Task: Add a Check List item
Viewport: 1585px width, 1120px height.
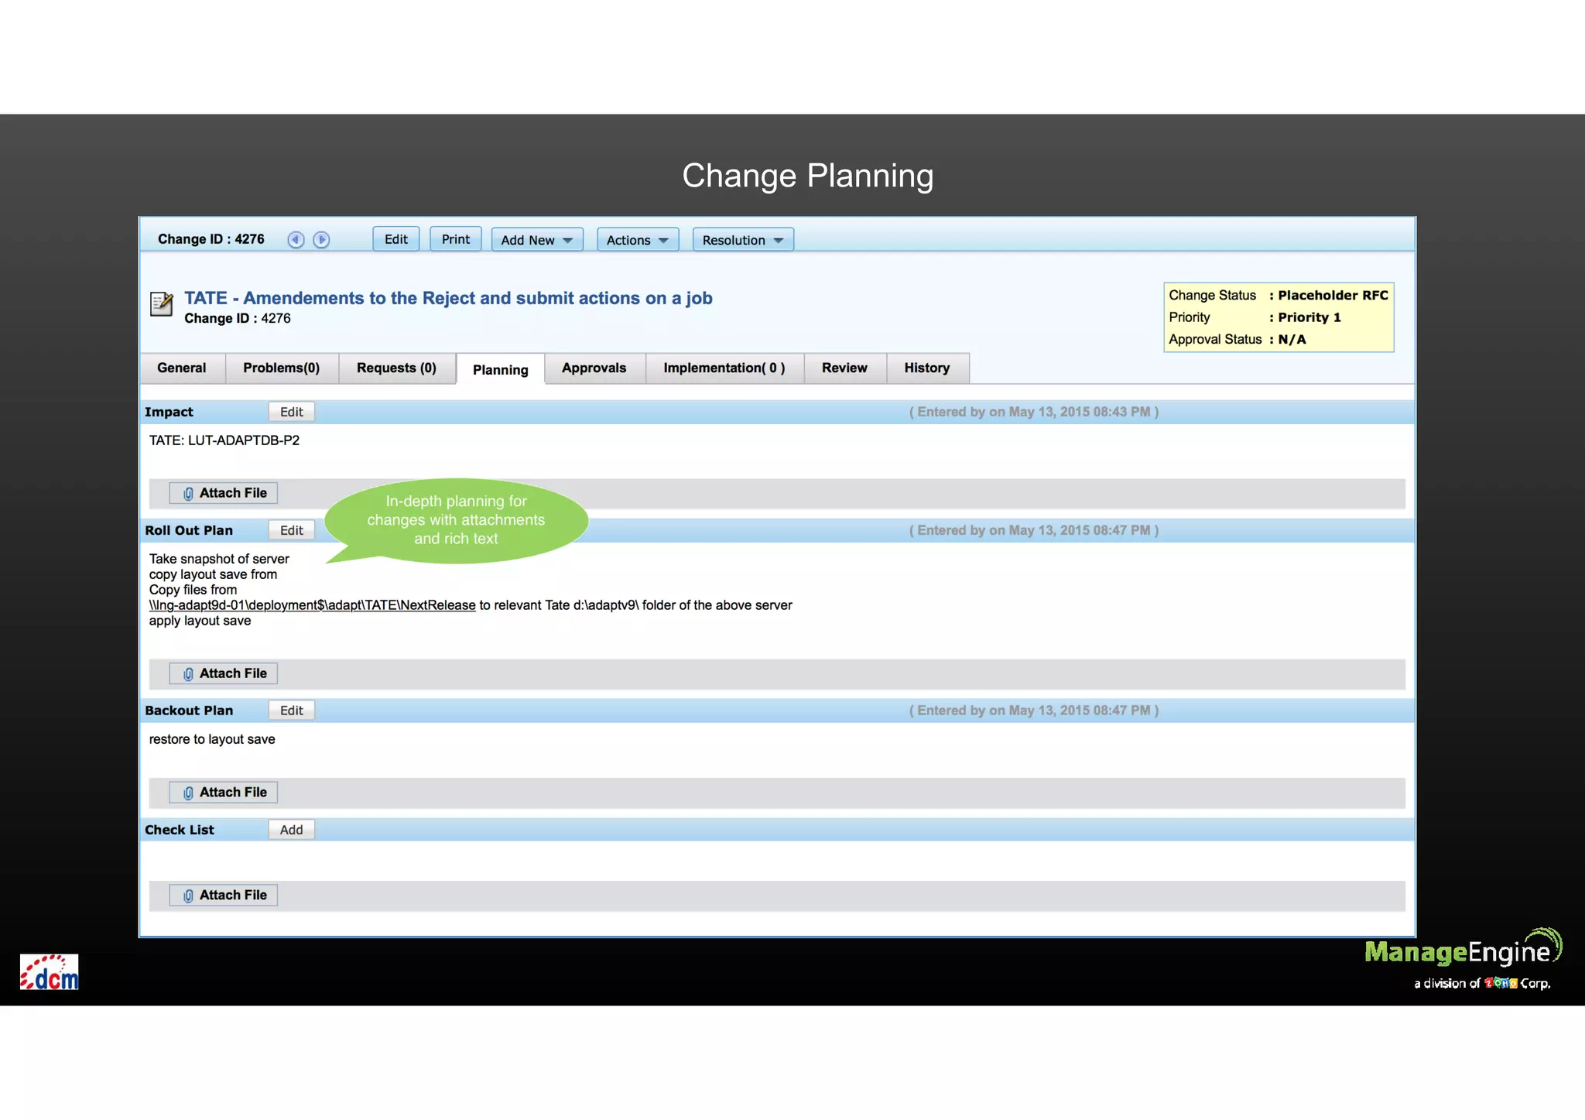Action: pos(292,830)
